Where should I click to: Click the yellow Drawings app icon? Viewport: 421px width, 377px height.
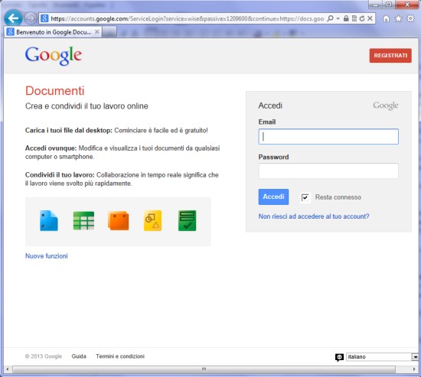pyautogui.click(x=153, y=220)
